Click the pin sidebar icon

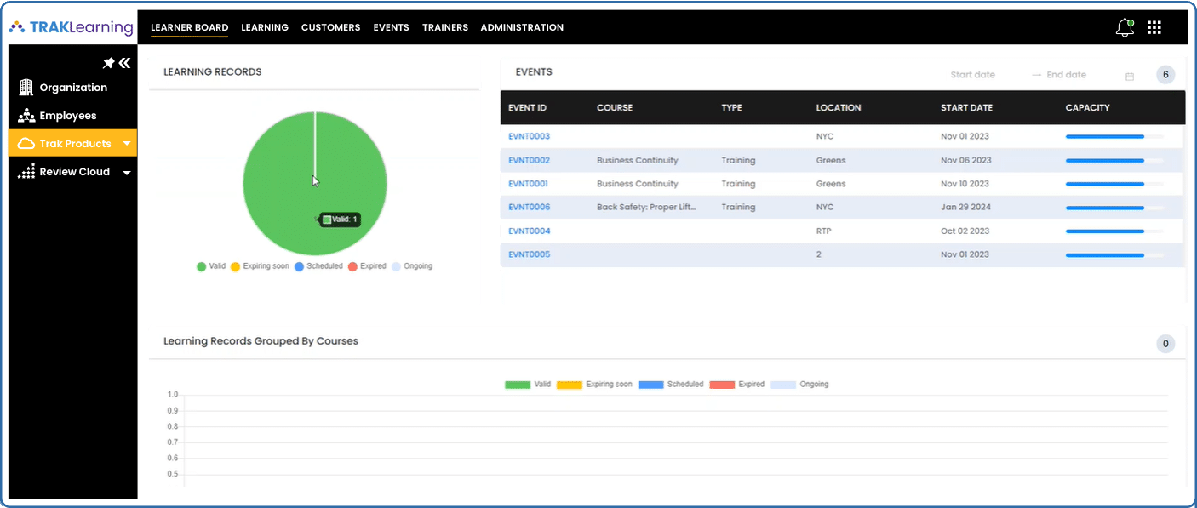tap(108, 63)
